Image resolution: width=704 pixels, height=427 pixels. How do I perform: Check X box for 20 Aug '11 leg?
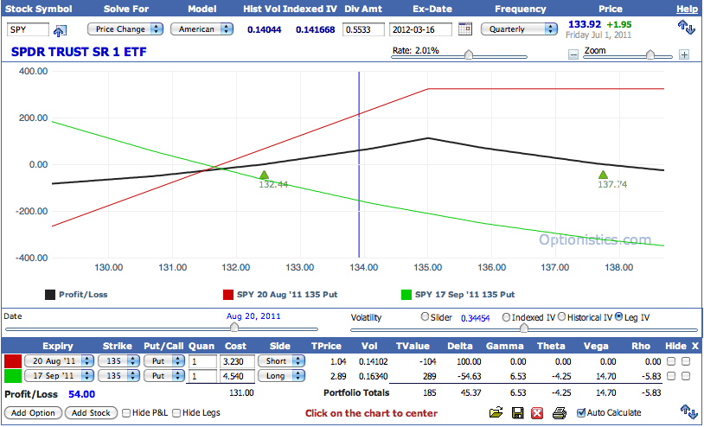(x=686, y=361)
